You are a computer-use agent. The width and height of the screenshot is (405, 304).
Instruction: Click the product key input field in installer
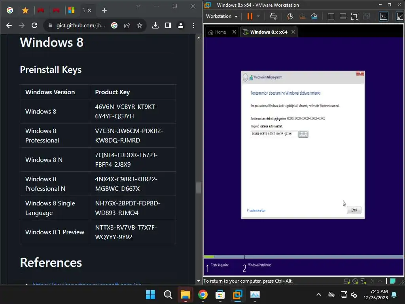click(274, 134)
